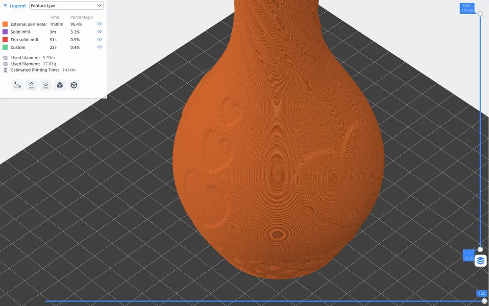Viewport: 489px width, 306px height.
Task: Click the horizontal move slider handle
Action: [x=484, y=301]
